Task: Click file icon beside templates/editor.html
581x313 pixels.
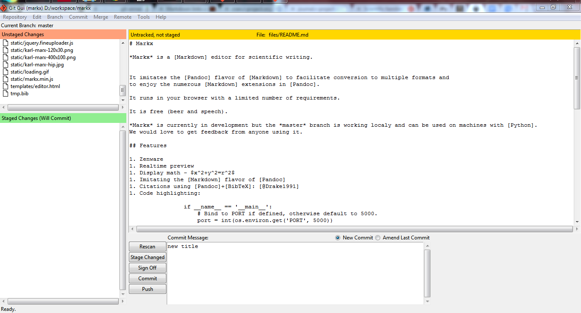Action: 6,86
